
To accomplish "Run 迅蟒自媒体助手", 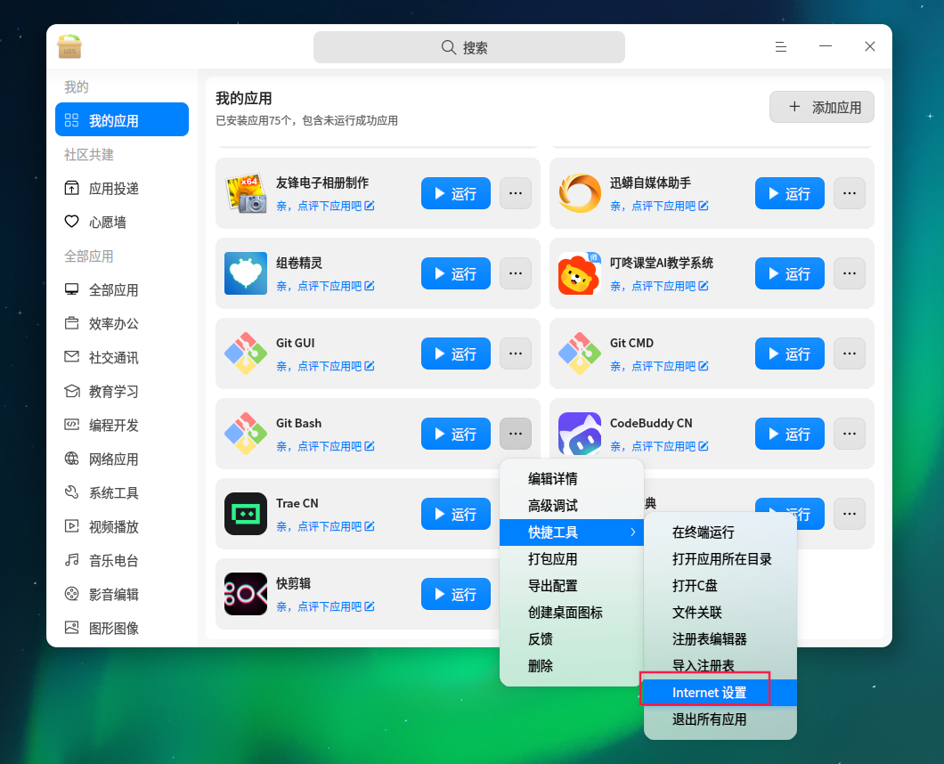I will [x=790, y=193].
